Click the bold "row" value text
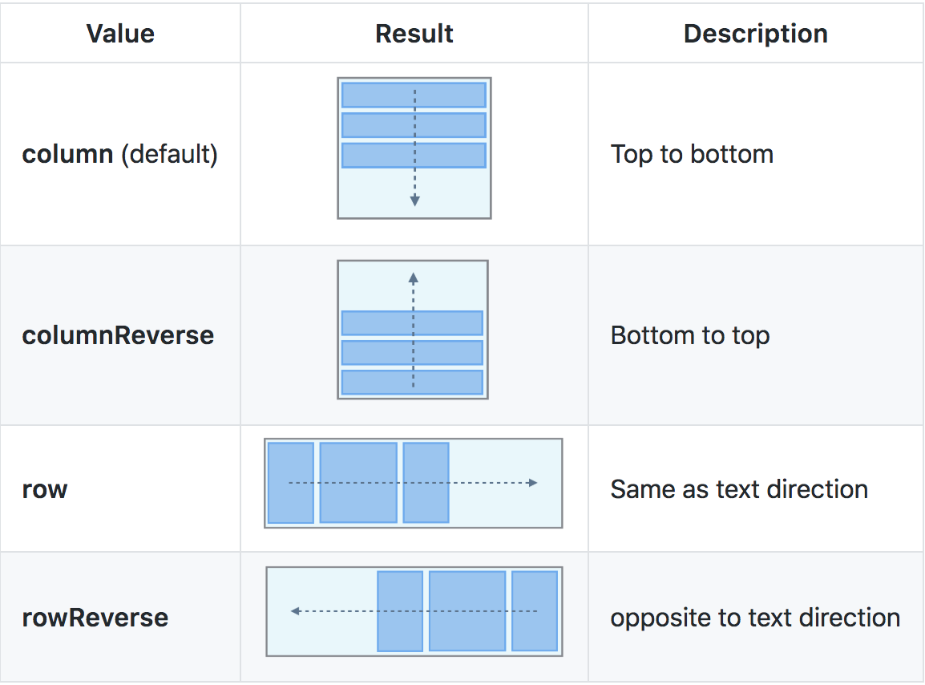This screenshot has height=685, width=925. coord(45,489)
